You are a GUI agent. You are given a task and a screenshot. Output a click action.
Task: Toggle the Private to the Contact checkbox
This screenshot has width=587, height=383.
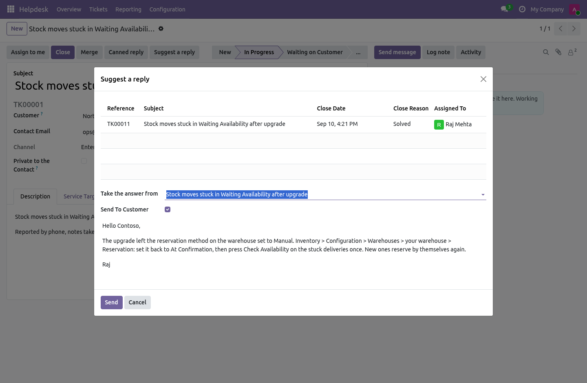click(x=84, y=161)
